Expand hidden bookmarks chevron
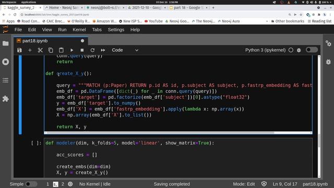Screen dimensions: 334x188 [x=267, y=21]
